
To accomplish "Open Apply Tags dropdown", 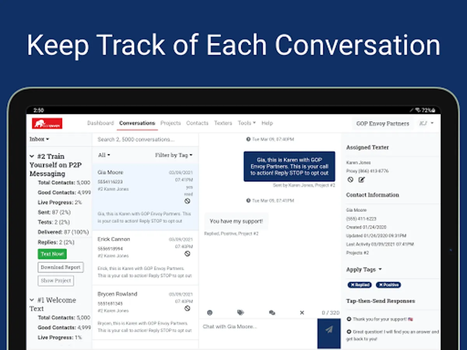I will tap(364, 269).
